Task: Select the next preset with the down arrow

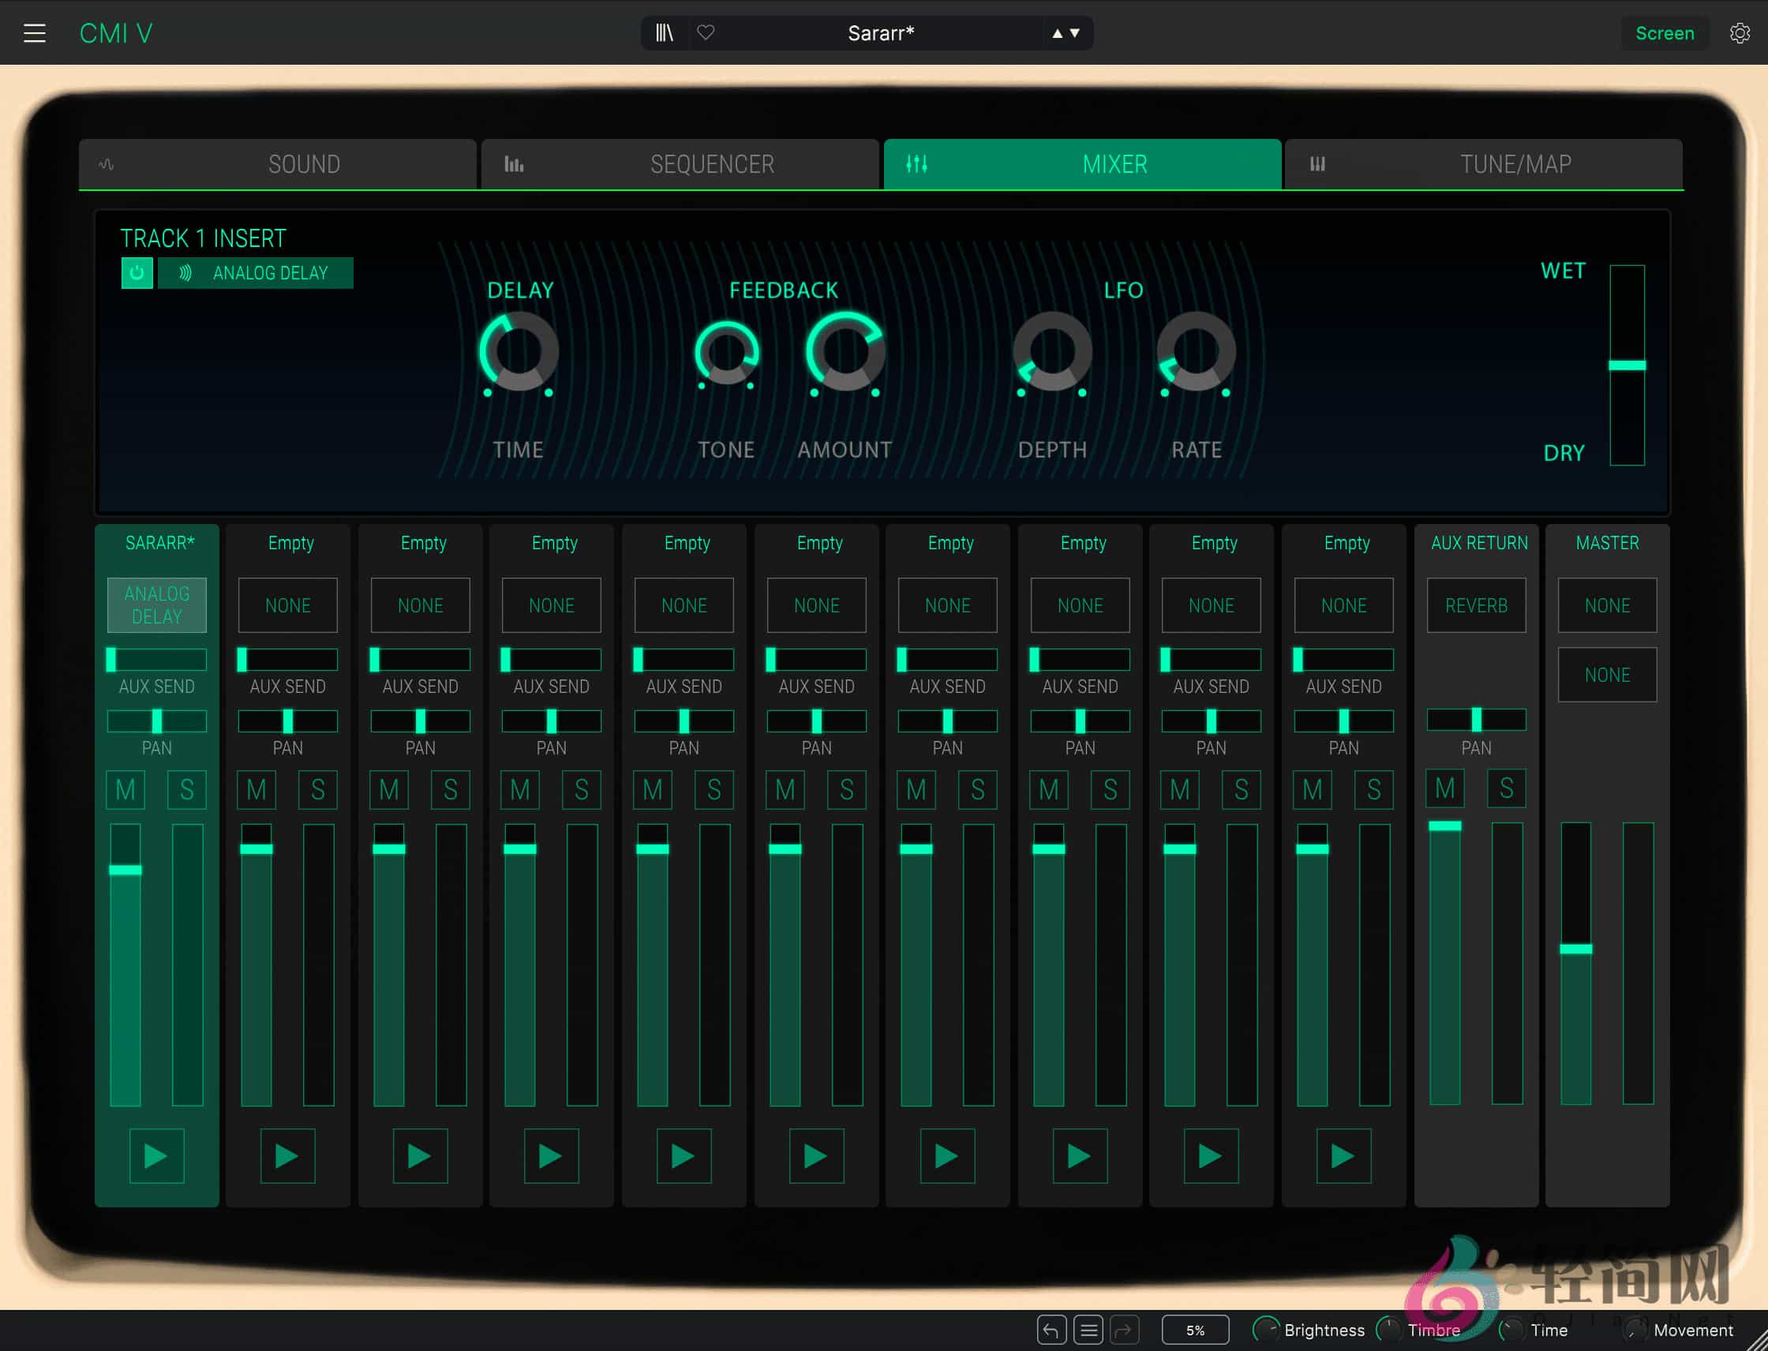Action: (x=1075, y=33)
